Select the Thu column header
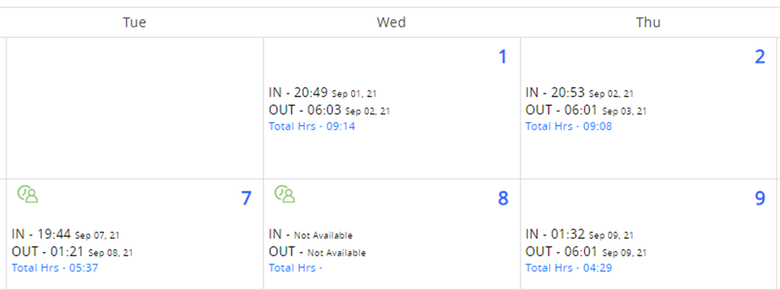 [648, 22]
